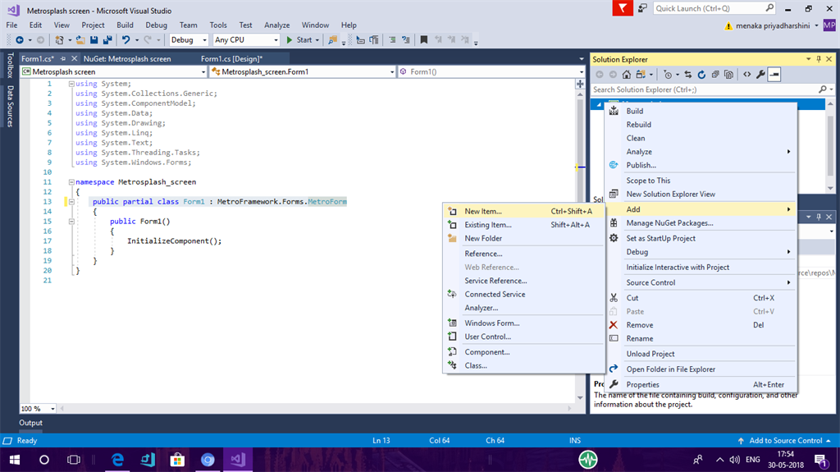840x472 pixels.
Task: Open Properties wrench icon in Solution Explorer
Action: [760, 75]
